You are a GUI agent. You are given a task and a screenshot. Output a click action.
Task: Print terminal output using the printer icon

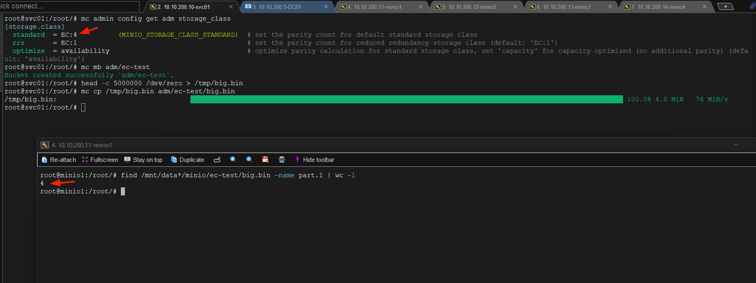282,160
